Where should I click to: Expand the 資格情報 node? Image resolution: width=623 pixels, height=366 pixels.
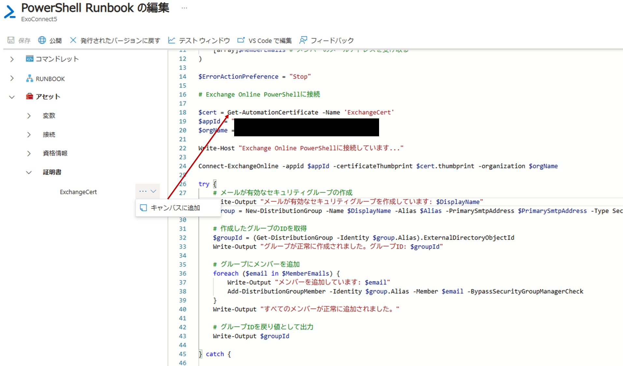[29, 154]
